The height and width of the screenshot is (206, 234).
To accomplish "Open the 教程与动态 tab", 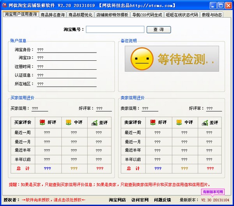I will [x=212, y=15].
